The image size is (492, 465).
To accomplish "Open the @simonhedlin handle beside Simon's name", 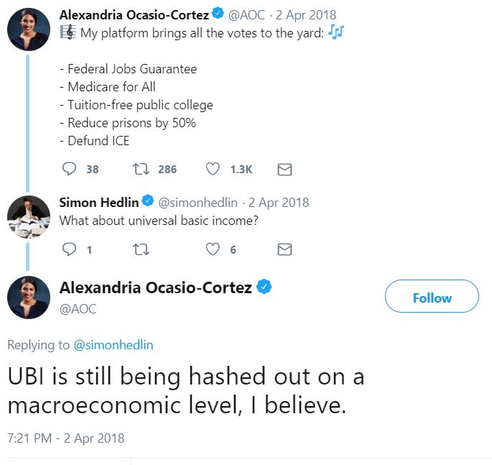I will pyautogui.click(x=198, y=203).
